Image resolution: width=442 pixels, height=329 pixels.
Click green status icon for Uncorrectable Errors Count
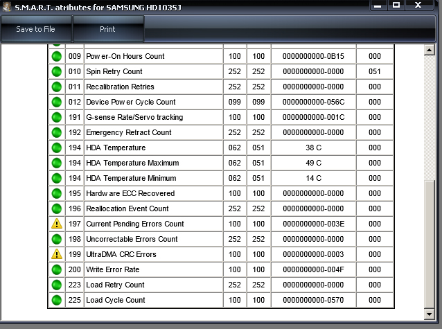pyautogui.click(x=57, y=239)
